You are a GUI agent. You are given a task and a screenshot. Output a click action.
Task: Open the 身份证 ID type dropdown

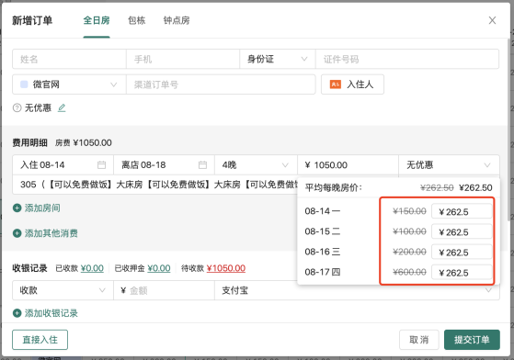(x=278, y=60)
